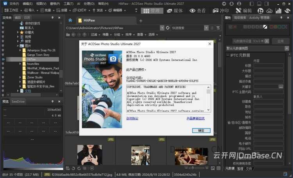293x178 pixels.
Task: Select the green color label swatch
Action: coord(280,27)
